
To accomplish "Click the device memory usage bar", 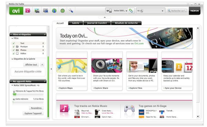I will click(28, 94).
